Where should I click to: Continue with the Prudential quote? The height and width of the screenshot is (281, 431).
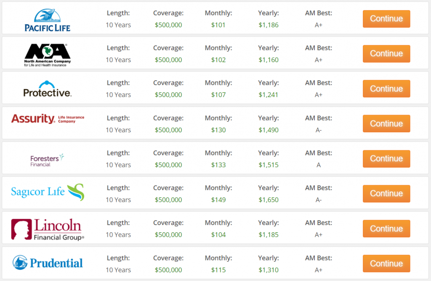[386, 263]
